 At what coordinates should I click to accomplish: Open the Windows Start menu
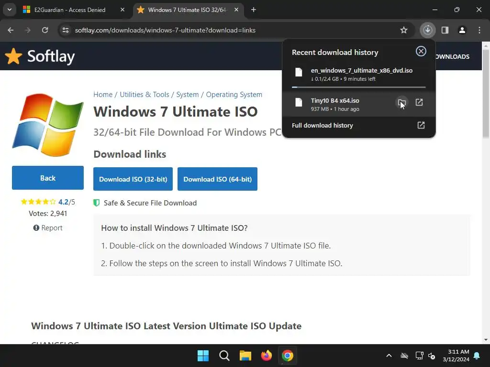click(x=203, y=356)
